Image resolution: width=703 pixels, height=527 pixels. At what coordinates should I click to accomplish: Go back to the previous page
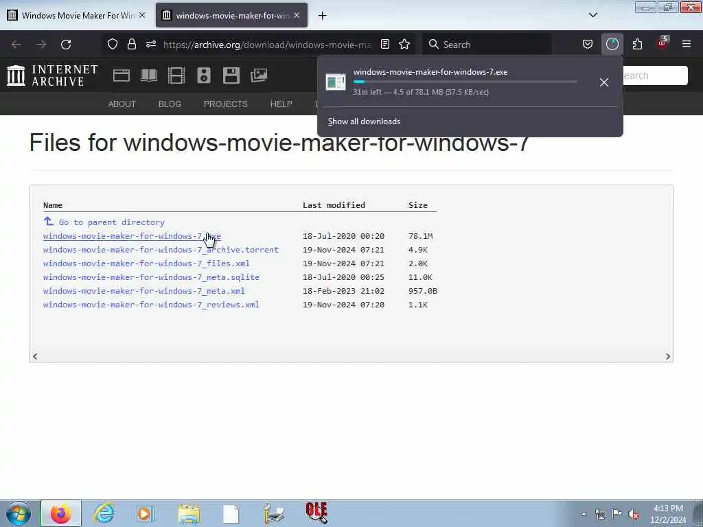[x=16, y=45]
